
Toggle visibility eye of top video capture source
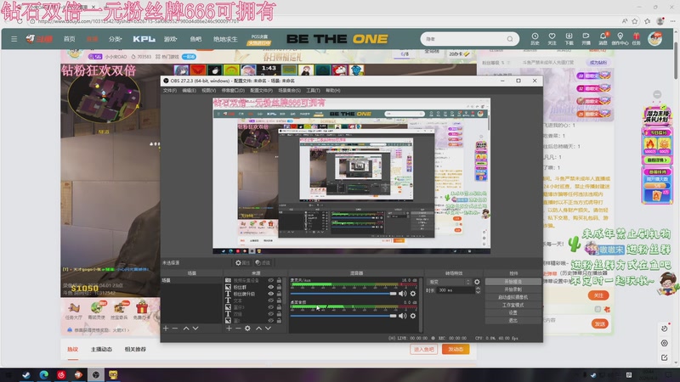(x=271, y=281)
